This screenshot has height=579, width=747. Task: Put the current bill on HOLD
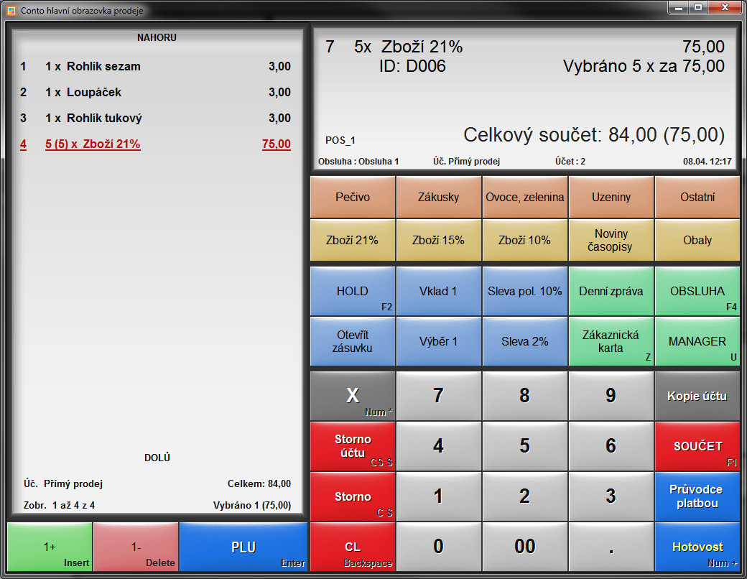pyautogui.click(x=353, y=292)
